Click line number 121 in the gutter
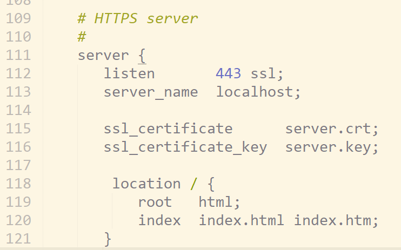401x250 pixels. pos(18,239)
